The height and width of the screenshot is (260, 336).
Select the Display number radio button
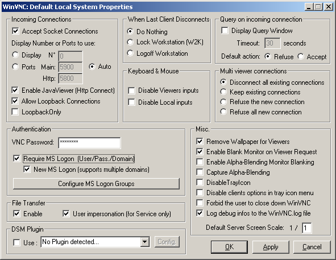click(x=15, y=55)
